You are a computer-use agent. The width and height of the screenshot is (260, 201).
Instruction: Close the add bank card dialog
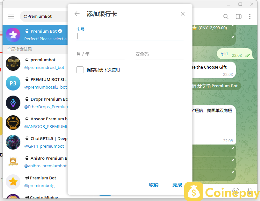(x=183, y=14)
